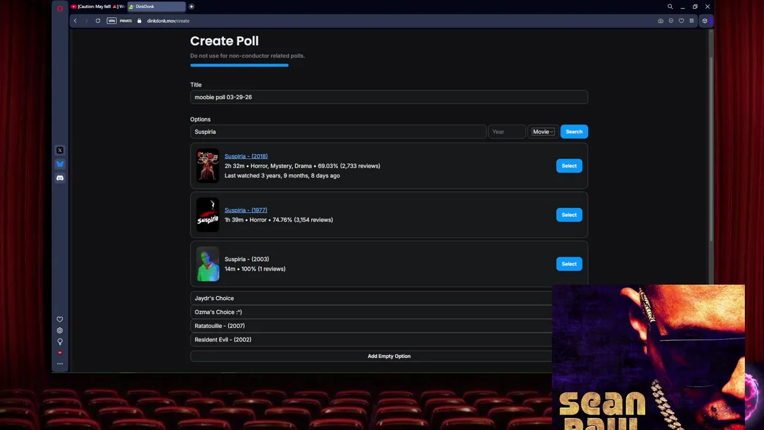Click the Search button
The height and width of the screenshot is (430, 764).
pyautogui.click(x=574, y=132)
